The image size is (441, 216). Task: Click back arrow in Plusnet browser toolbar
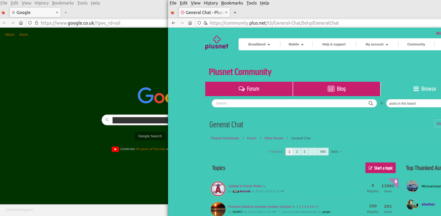(x=173, y=23)
